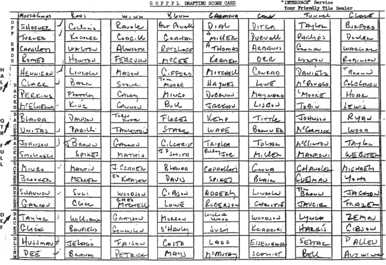Click the Shofner off ends cell
Viewport: 386px width, 265px height.
pyautogui.click(x=37, y=25)
